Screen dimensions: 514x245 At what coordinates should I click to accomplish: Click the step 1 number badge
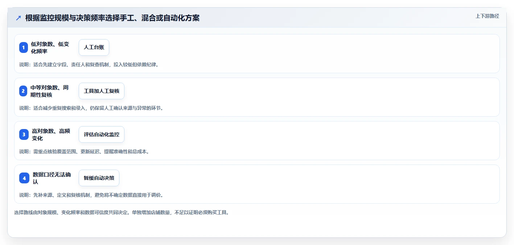coord(24,47)
